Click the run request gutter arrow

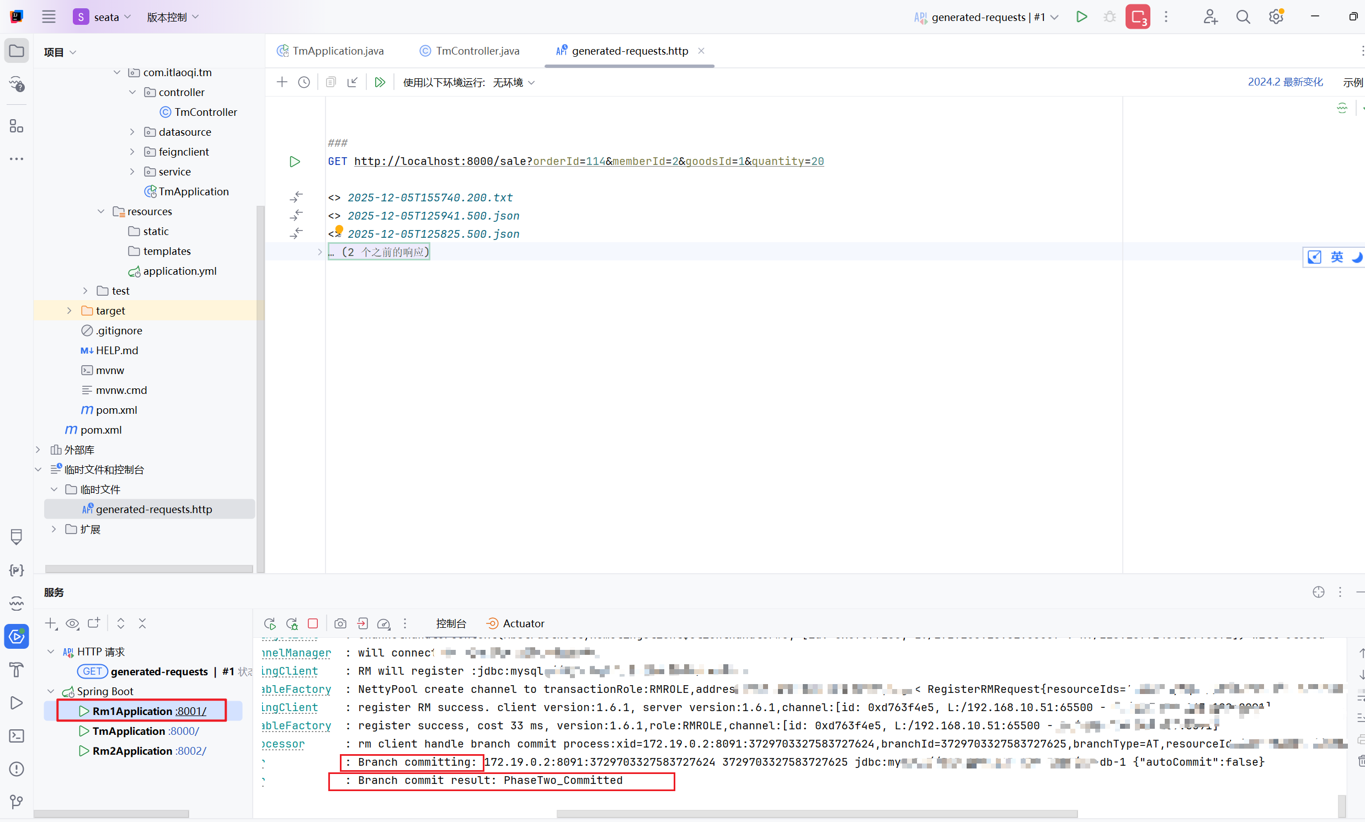click(x=295, y=162)
